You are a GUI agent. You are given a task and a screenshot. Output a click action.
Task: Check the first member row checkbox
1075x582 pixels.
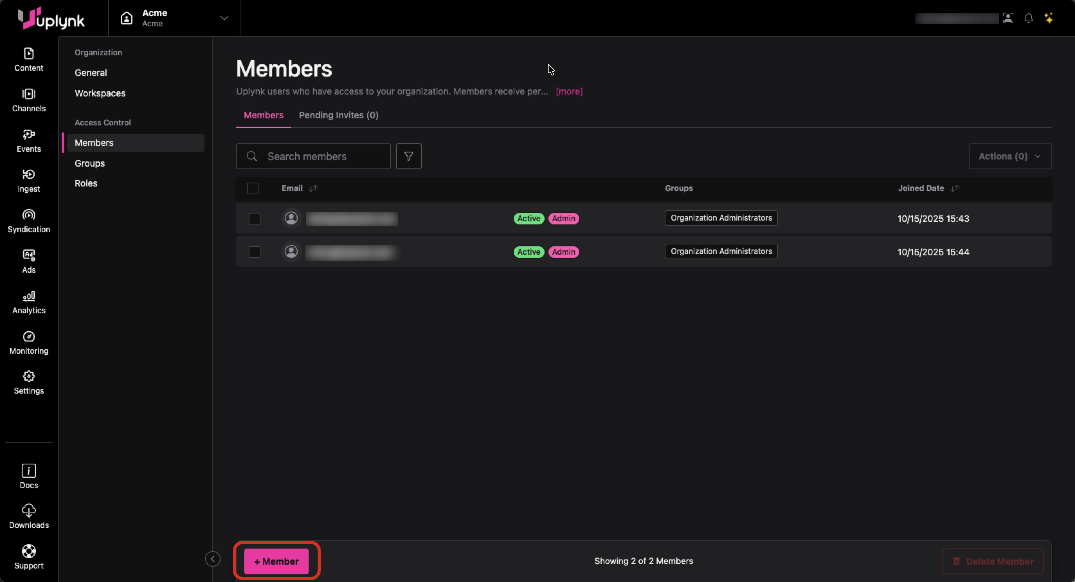click(255, 218)
